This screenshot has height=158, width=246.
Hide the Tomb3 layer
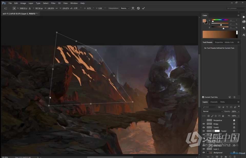(x=204, y=127)
